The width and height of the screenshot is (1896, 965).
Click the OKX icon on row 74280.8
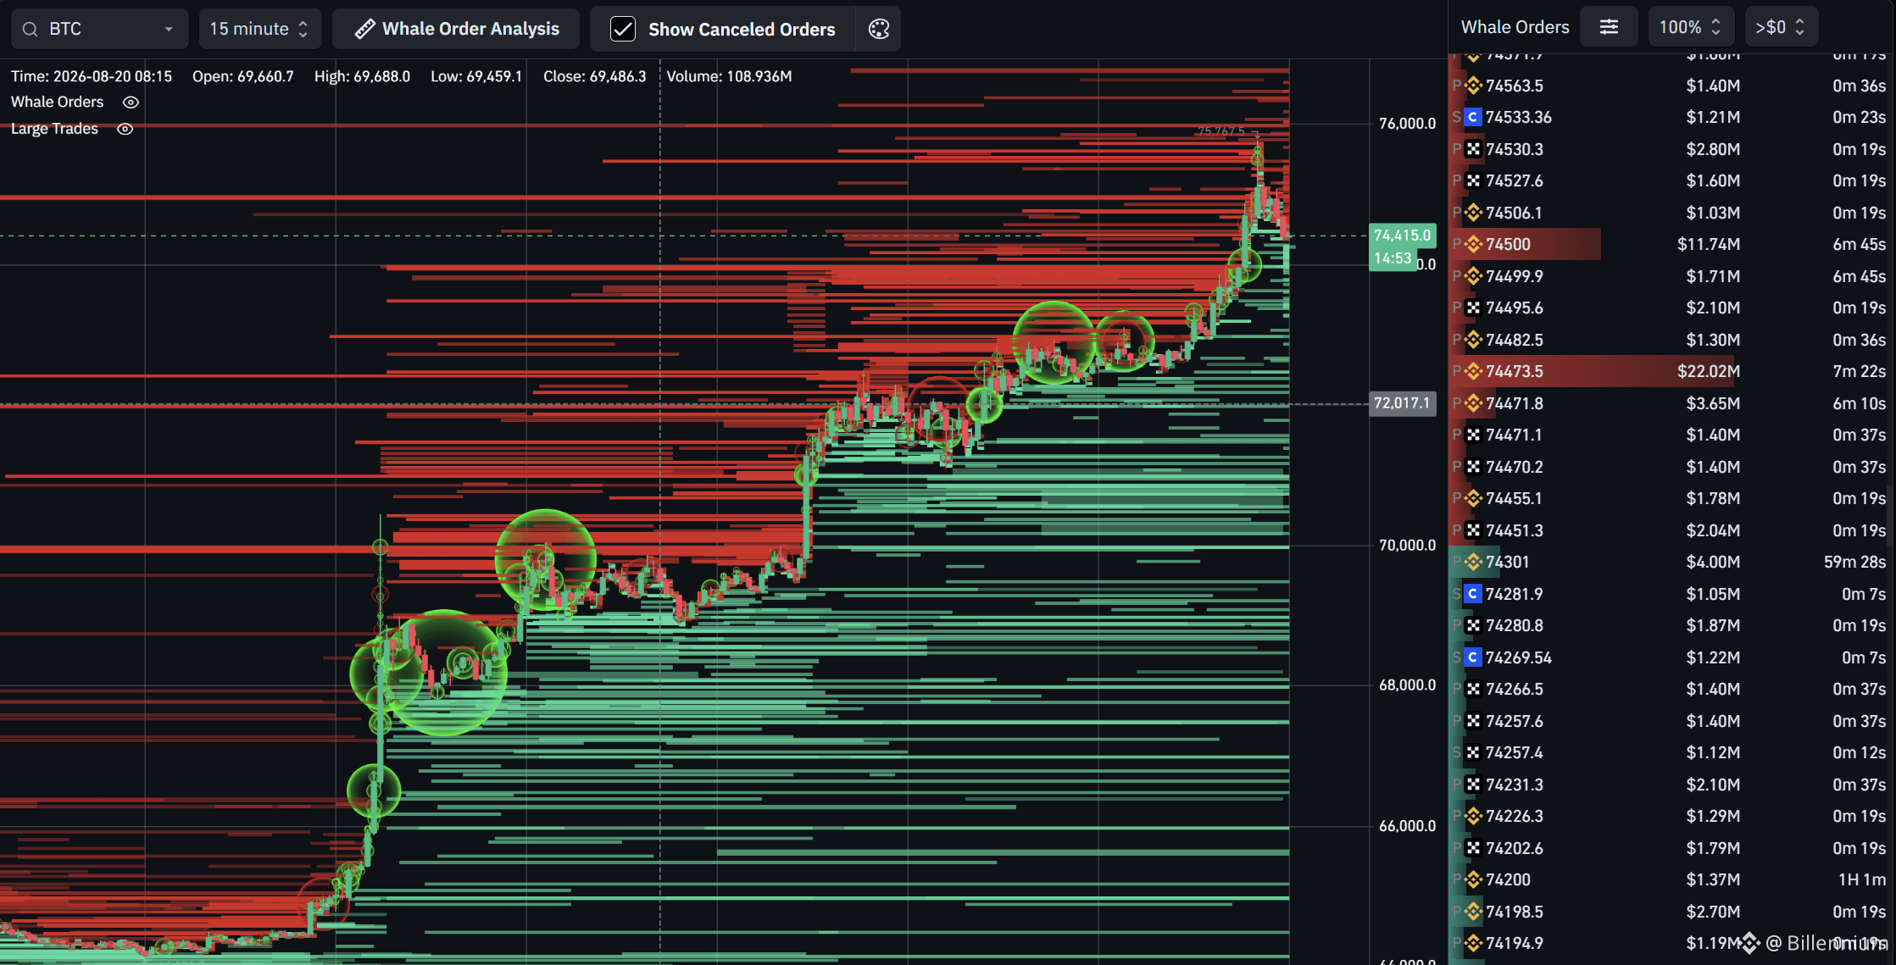[x=1473, y=625]
